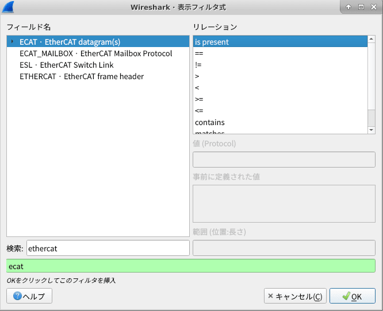This screenshot has width=383, height=311.
Task: Click the Wireshark shark fin window icon
Action: coord(8,7)
